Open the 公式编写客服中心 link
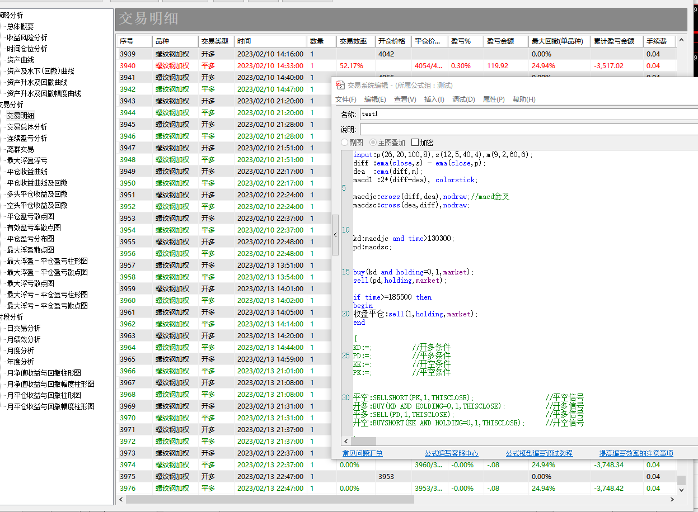 [452, 453]
